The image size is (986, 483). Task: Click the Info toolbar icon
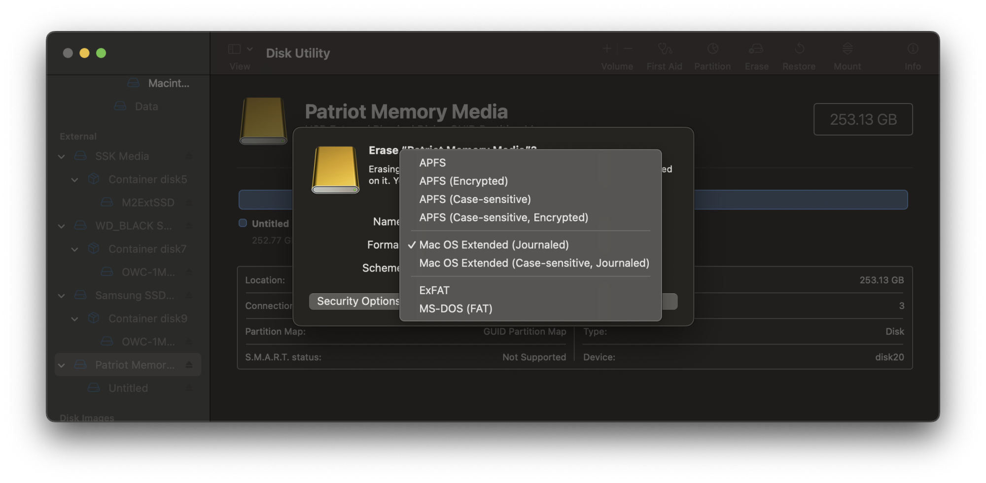coord(913,49)
